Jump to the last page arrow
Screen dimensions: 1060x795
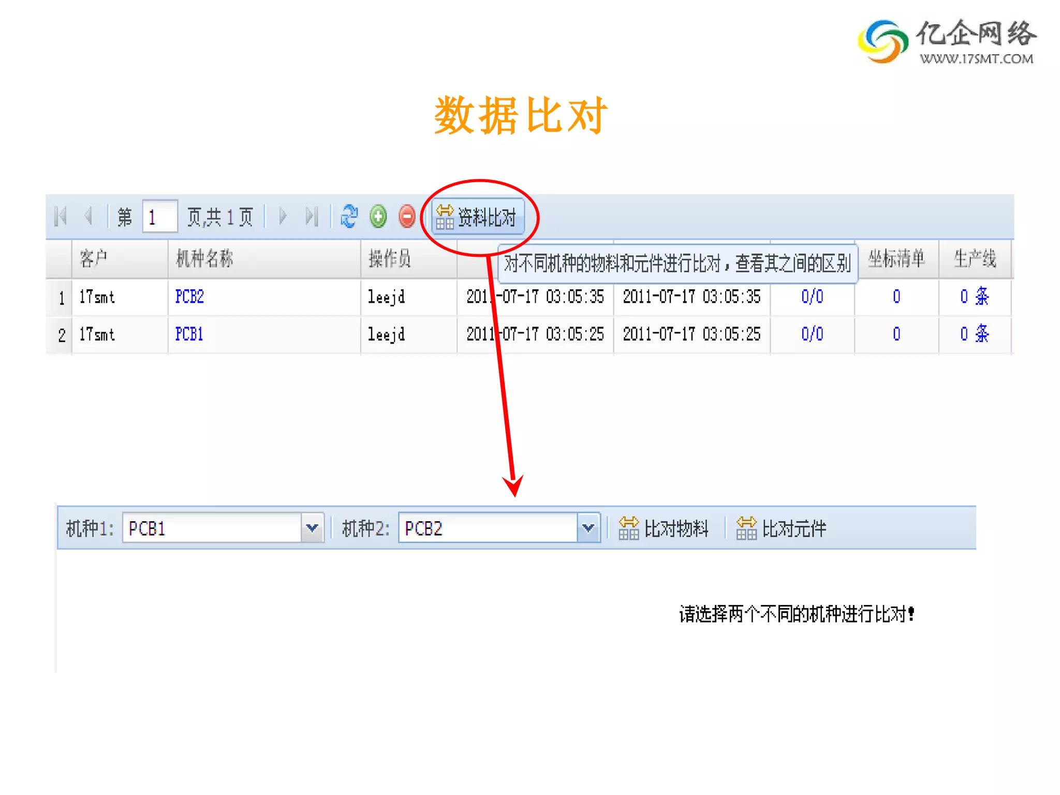click(x=311, y=216)
